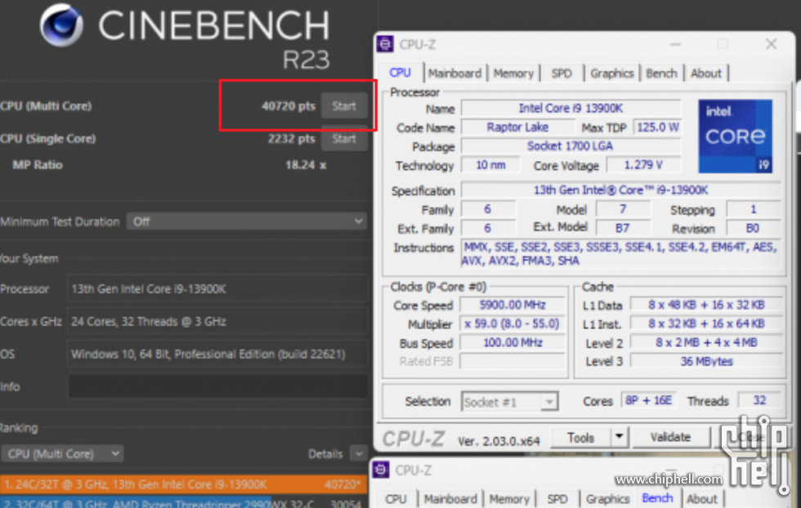
Task: Select the AMD Ryzen Threadripper ranking row
Action: 183,502
